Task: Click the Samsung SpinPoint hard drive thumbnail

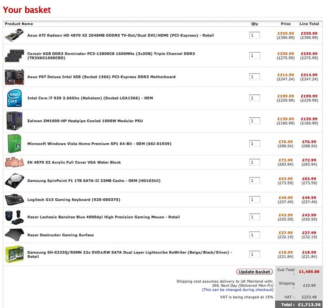Action: click(15, 181)
